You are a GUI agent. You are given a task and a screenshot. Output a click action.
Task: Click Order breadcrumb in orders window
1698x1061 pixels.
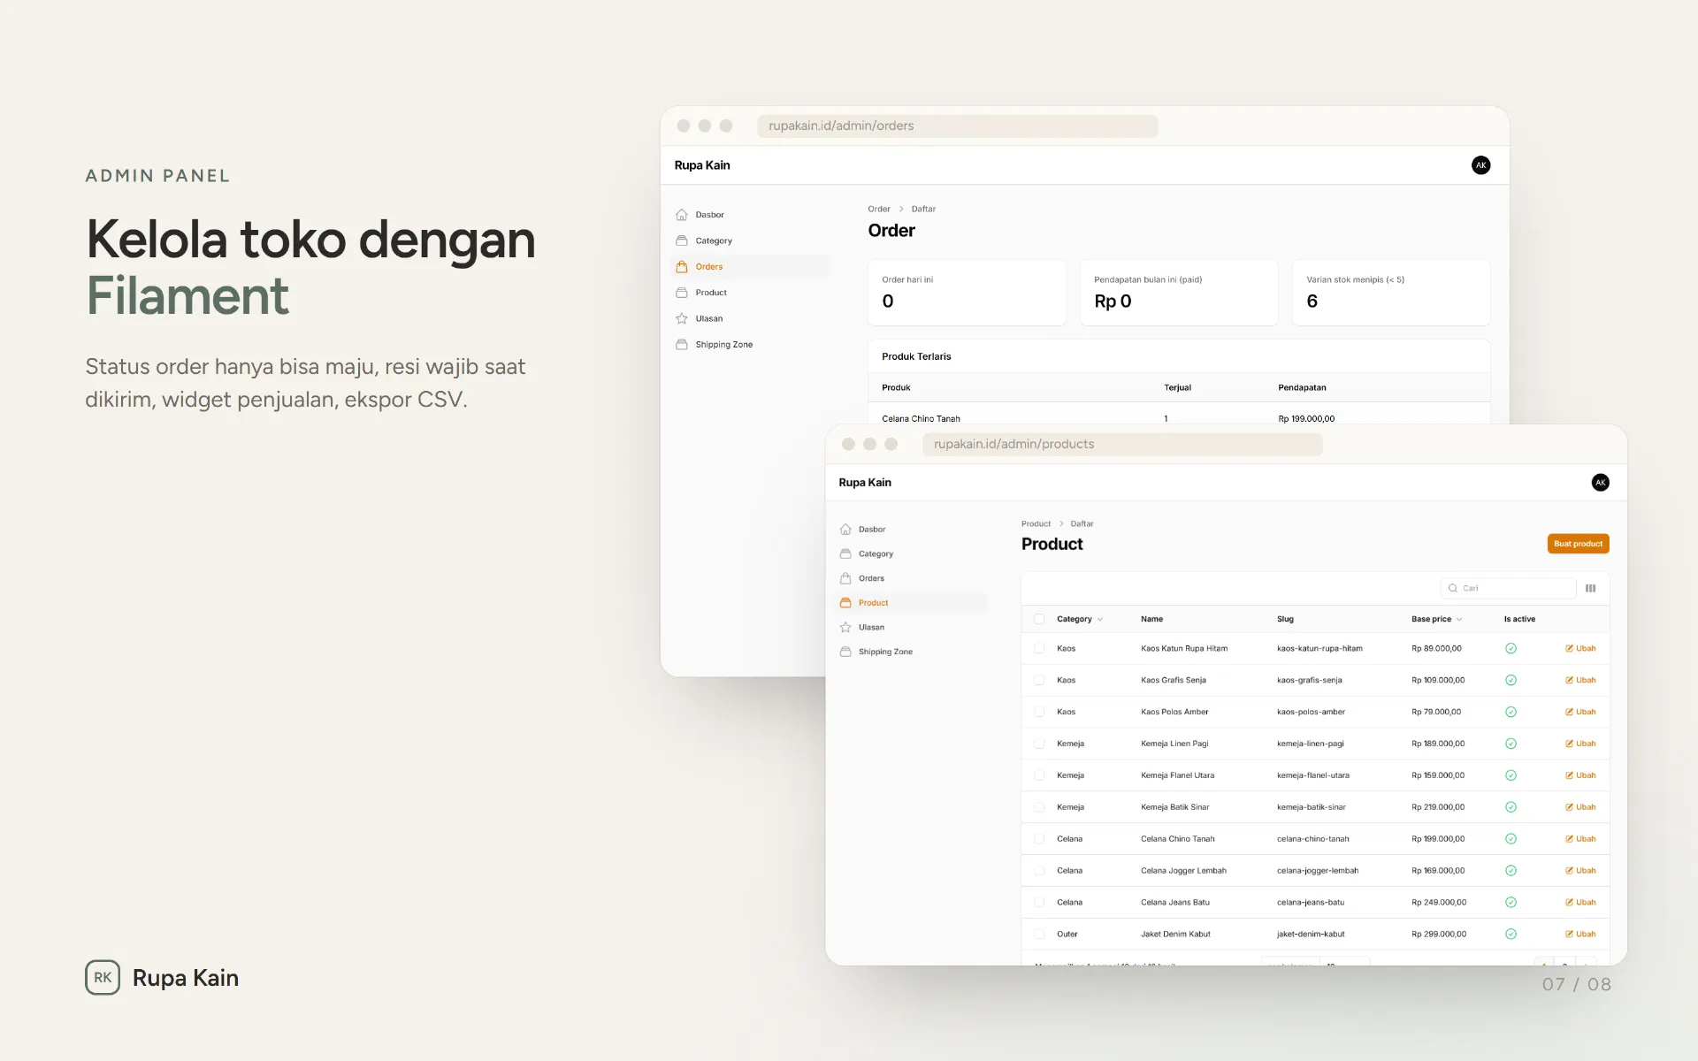point(878,210)
